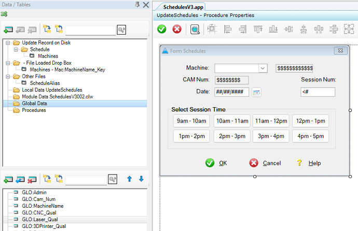This screenshot has height=231, width=358.
Task: Click the add table icon in upper Data/Tables toolbar
Action: point(8,30)
